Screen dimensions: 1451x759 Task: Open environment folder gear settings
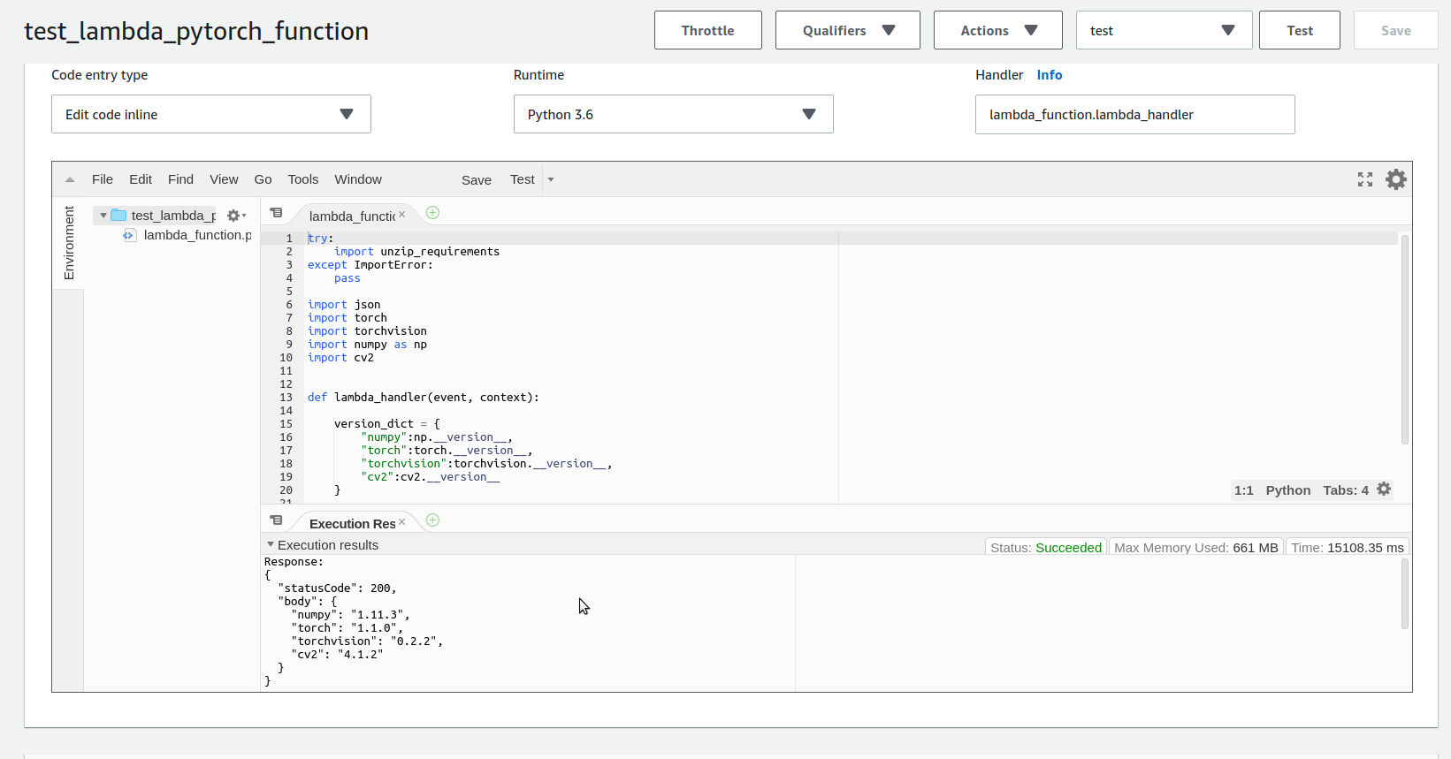[236, 216]
